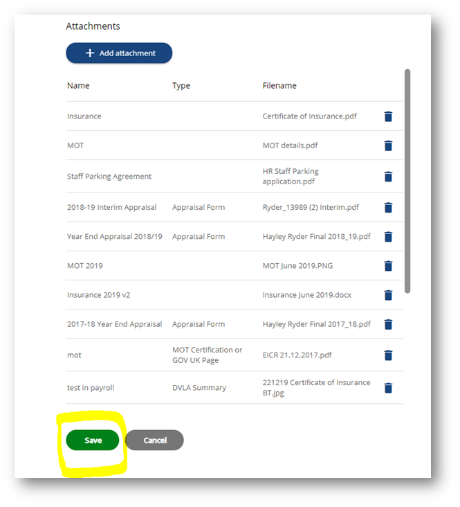Select MOT June 2019.PNG filename
This screenshot has width=460, height=507.
click(297, 266)
